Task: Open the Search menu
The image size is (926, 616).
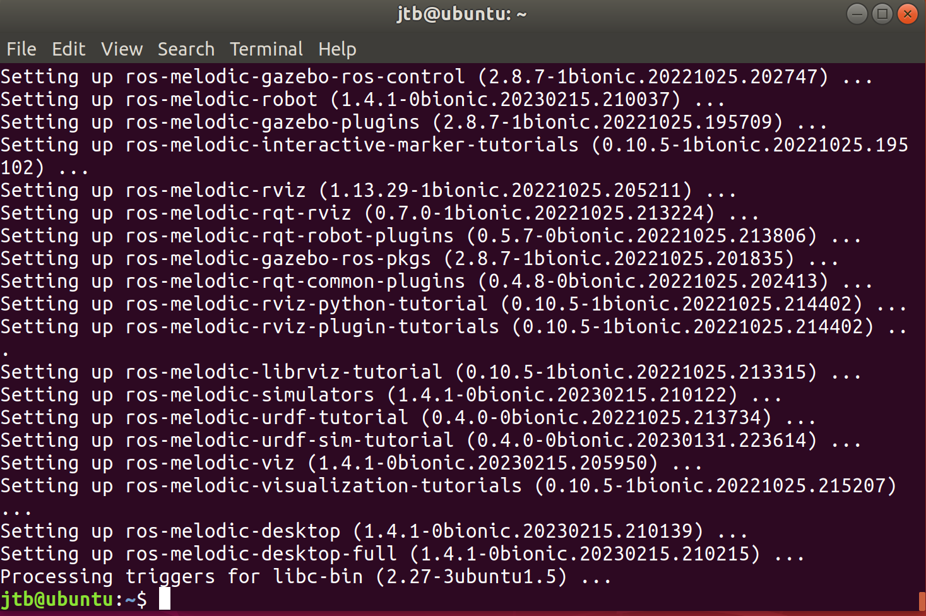Action: coord(186,49)
